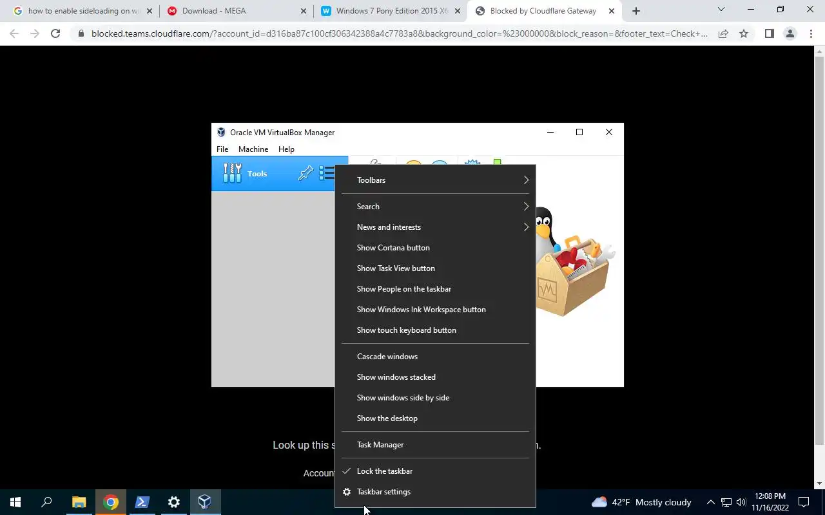Go back in Chrome
Screen dimensions: 825x515
(14, 33)
